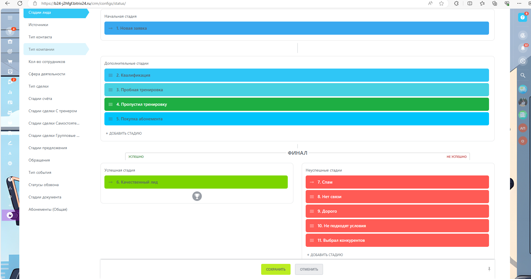The width and height of the screenshot is (531, 279).
Task: Click the target goals icon in sidebar
Action: pyautogui.click(x=10, y=51)
